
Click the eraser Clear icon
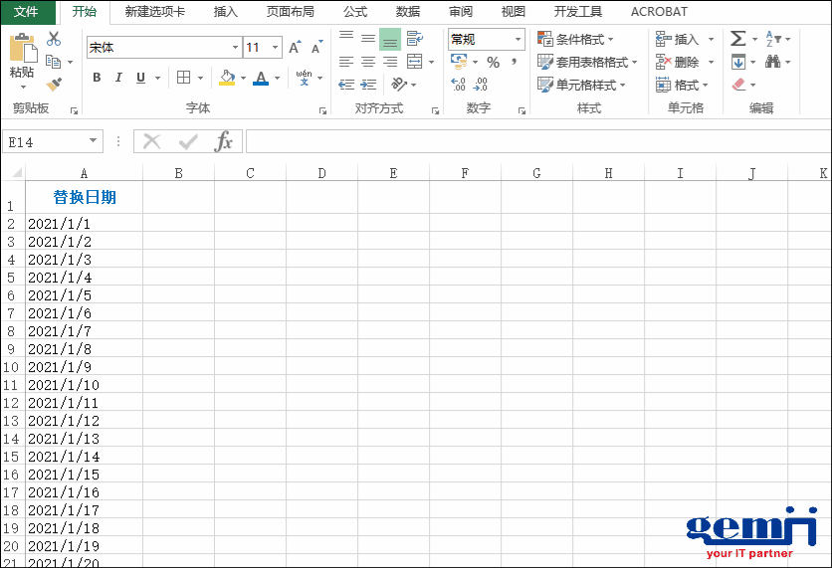(x=737, y=85)
